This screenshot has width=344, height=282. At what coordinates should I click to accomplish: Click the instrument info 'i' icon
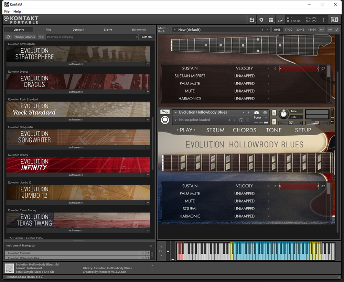(265, 113)
